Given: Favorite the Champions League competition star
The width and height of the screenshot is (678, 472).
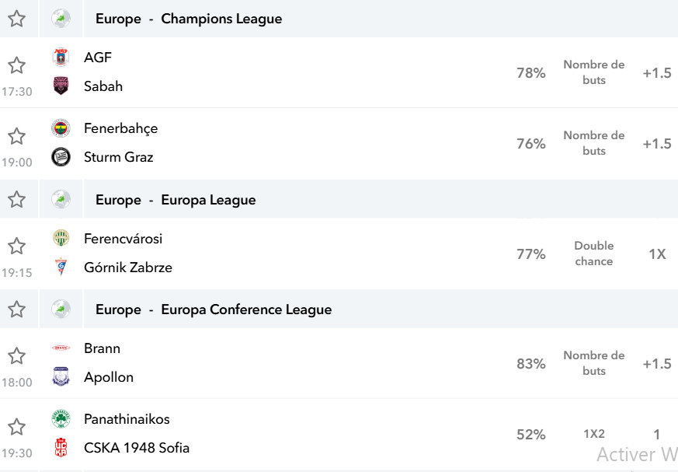Looking at the screenshot, I should (17, 19).
